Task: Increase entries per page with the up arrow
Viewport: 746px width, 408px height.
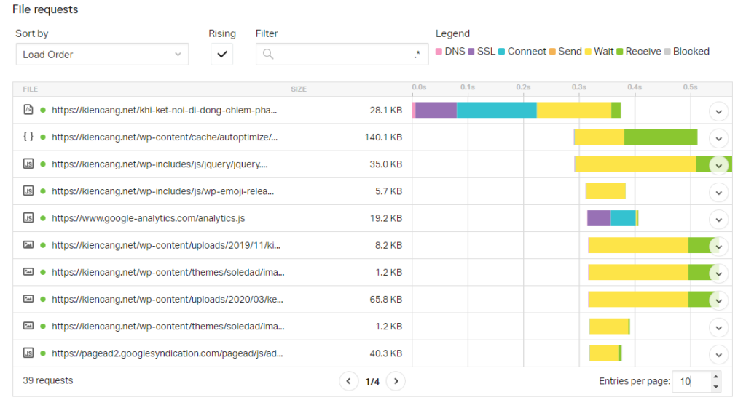Action: click(715, 377)
